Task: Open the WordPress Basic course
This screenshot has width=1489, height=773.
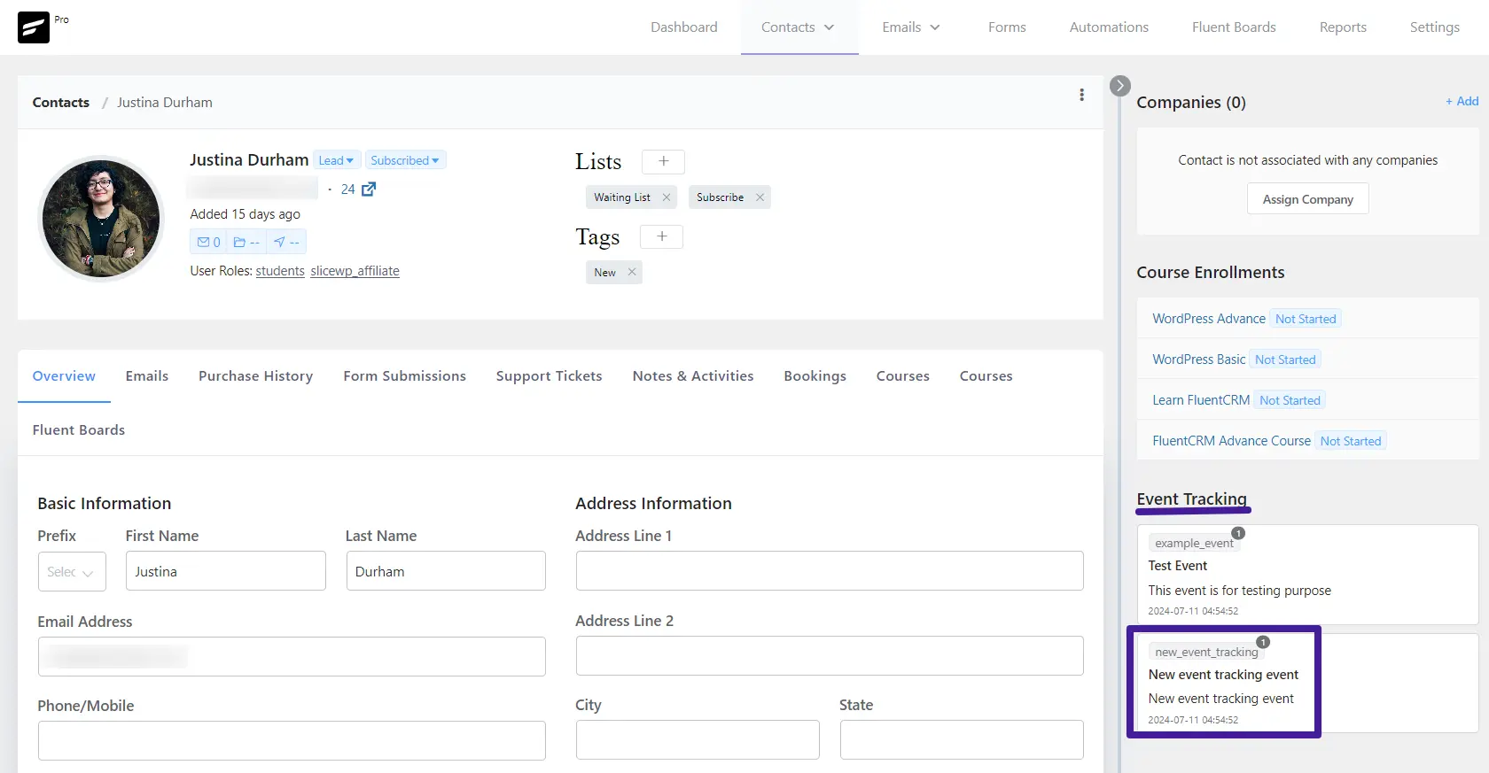Action: (1199, 359)
